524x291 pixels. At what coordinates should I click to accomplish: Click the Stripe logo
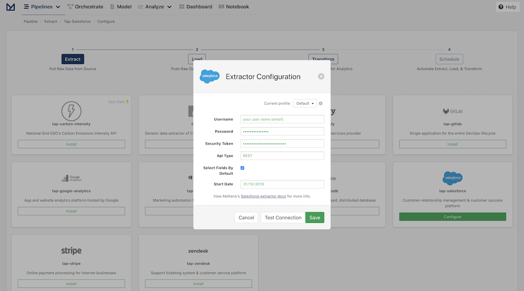point(71,251)
